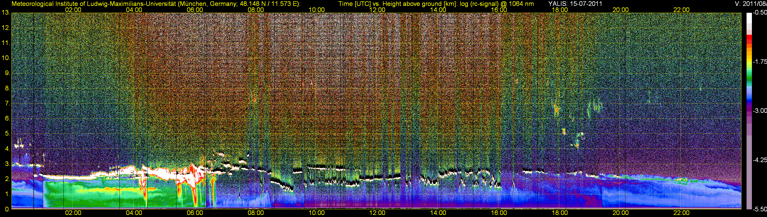Click the 02:00 label on the top time axis
The image size is (767, 217).
click(x=73, y=10)
